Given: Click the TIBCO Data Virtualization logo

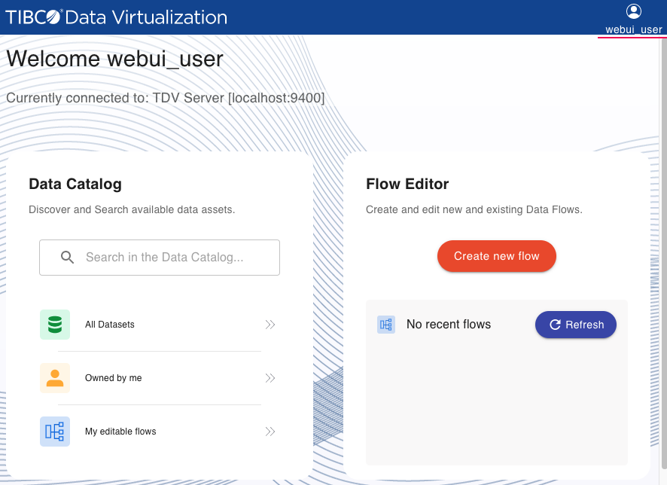Looking at the screenshot, I should click(x=117, y=17).
